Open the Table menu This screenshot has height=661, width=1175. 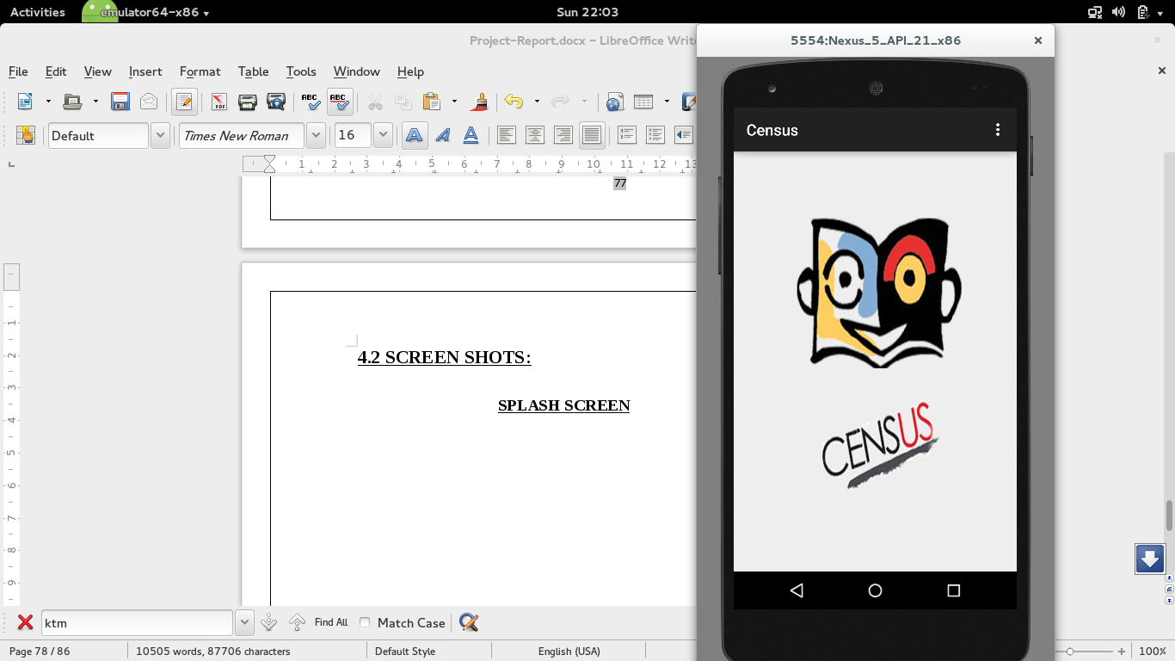[x=253, y=71]
